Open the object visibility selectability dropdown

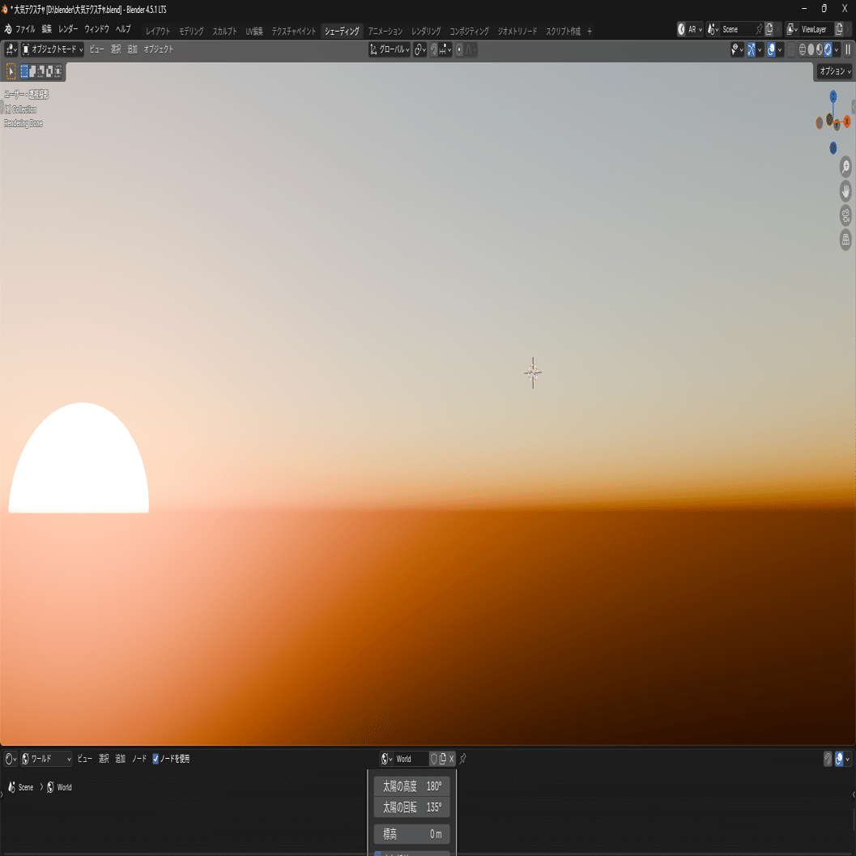tap(737, 50)
